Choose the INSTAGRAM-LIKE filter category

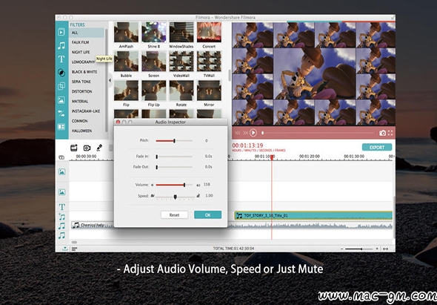point(86,111)
